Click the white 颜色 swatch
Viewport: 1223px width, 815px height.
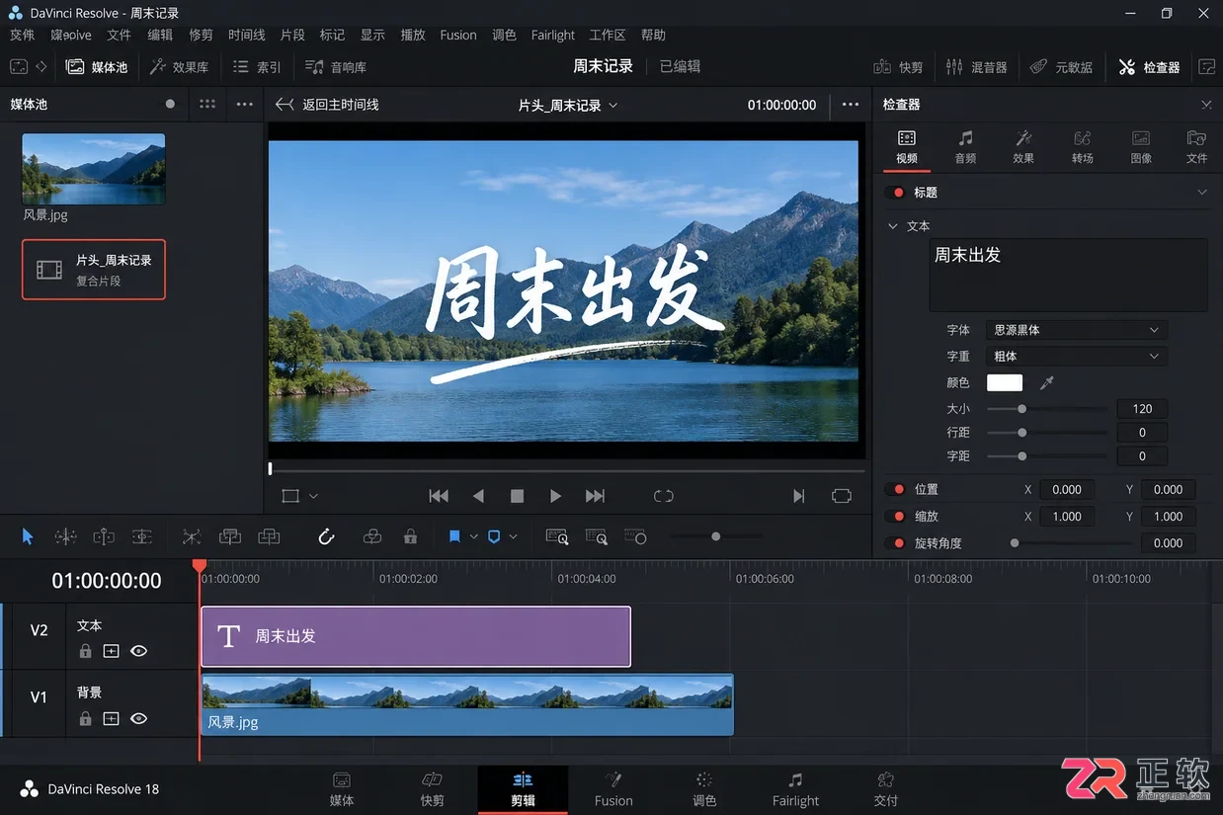(x=1005, y=382)
